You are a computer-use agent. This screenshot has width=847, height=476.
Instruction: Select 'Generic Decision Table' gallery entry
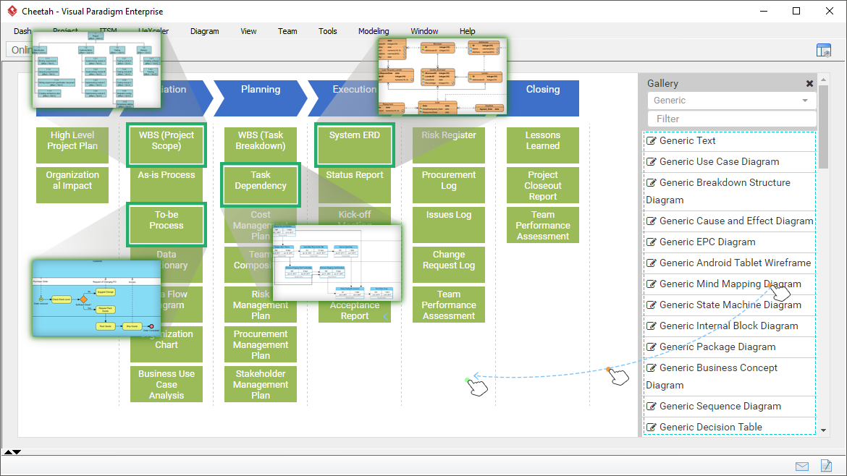pyautogui.click(x=730, y=426)
